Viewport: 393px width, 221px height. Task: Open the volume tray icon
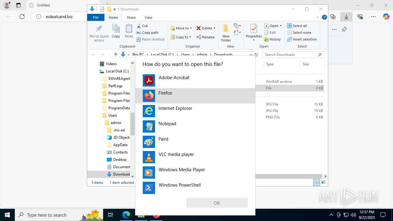coord(353,215)
